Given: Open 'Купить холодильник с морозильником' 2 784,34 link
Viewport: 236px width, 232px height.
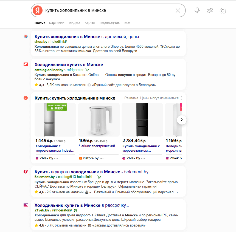Looking at the screenshot, I should point(141,148).
